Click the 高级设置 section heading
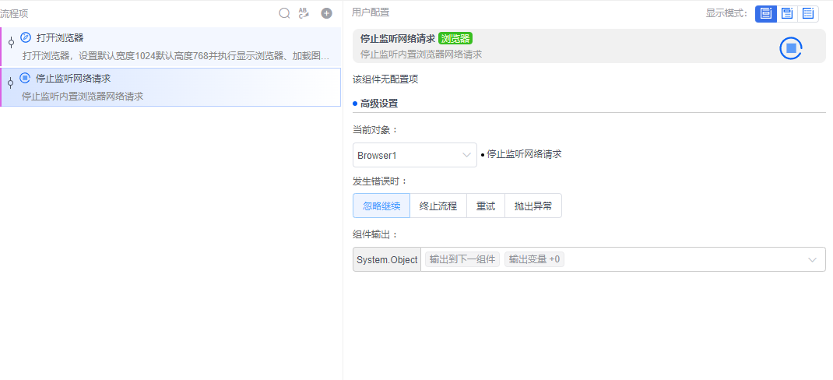 [x=379, y=104]
